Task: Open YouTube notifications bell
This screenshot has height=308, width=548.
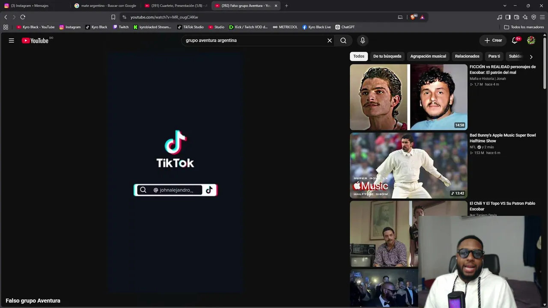Action: pos(515,40)
